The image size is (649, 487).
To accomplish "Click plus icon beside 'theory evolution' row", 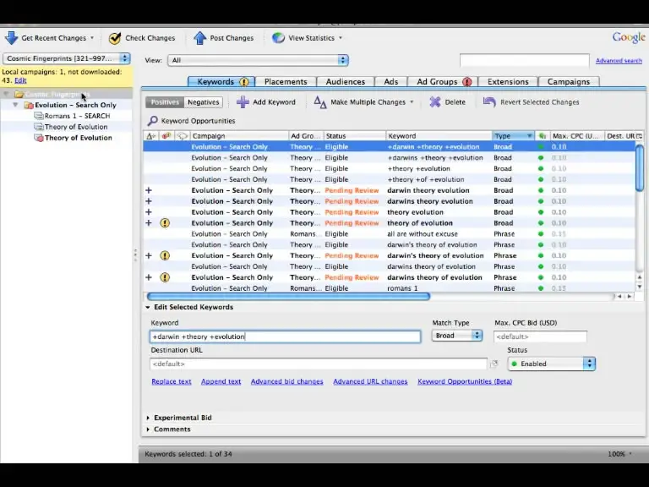I will click(149, 212).
